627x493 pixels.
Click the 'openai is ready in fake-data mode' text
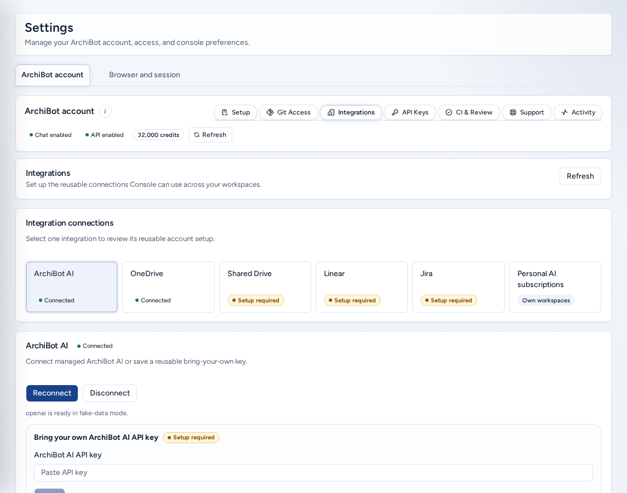point(77,413)
